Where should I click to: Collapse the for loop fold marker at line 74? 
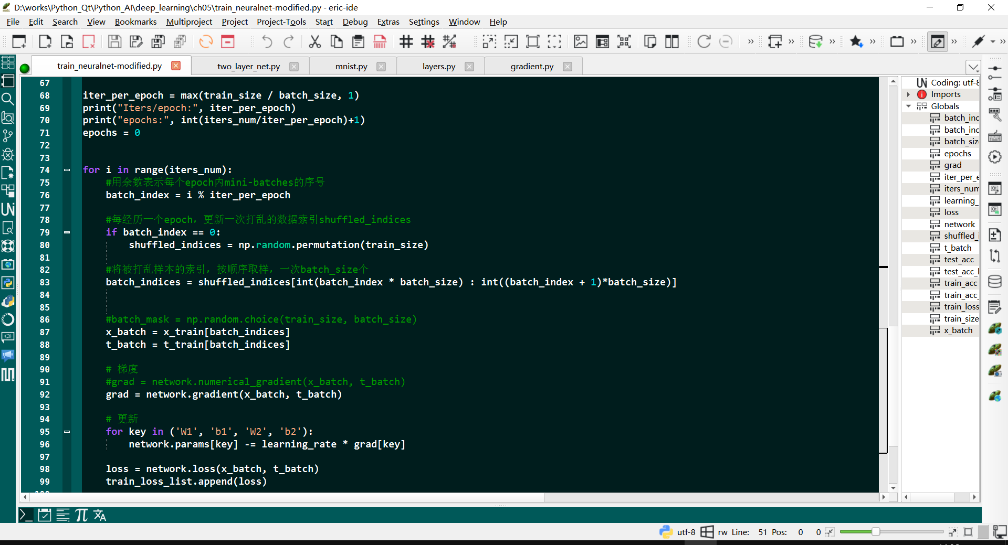[67, 170]
